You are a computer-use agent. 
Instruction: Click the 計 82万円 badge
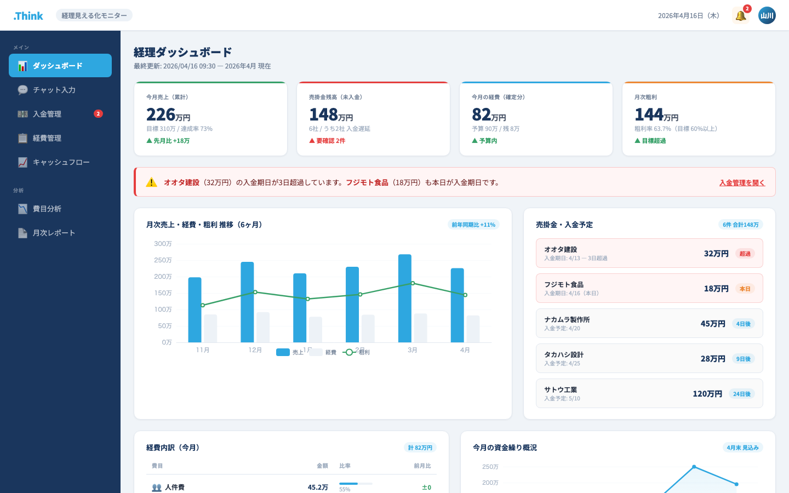click(420, 448)
